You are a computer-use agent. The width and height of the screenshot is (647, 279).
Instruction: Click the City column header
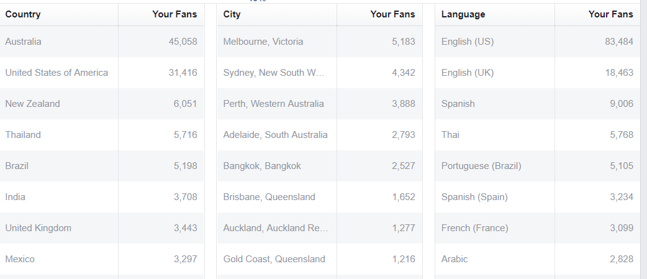click(x=232, y=14)
